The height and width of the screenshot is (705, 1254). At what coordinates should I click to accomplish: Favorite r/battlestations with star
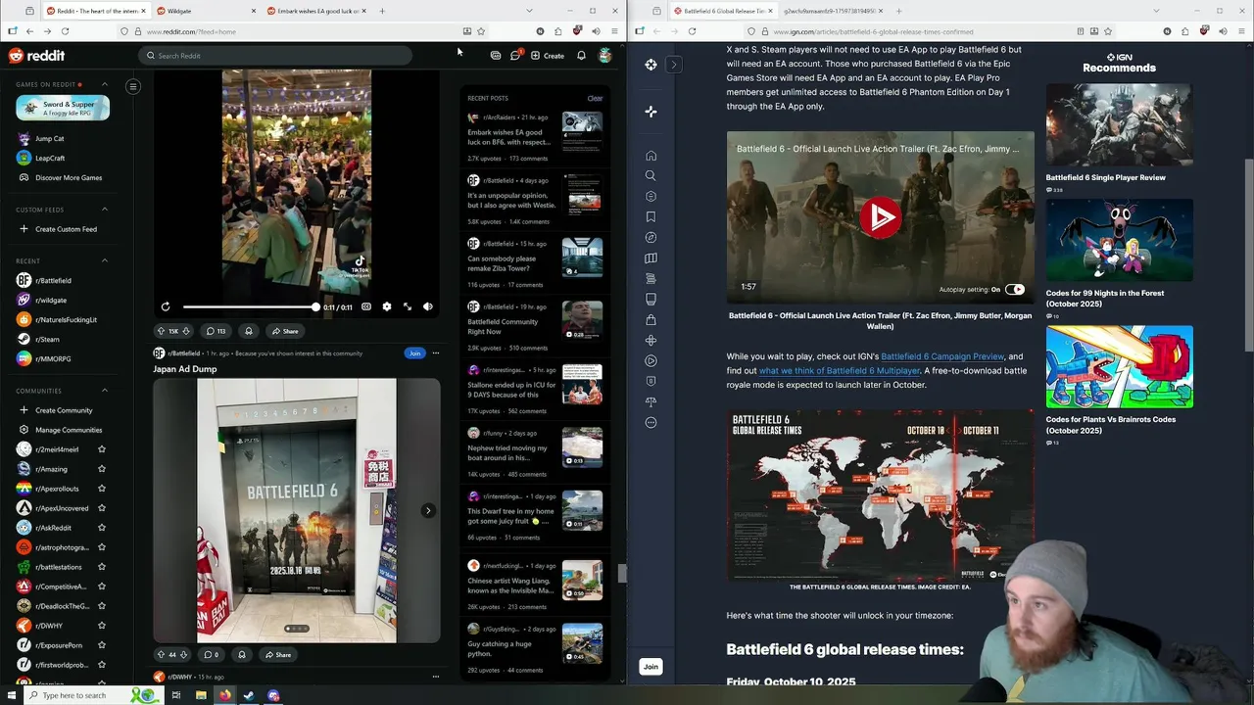pyautogui.click(x=102, y=567)
